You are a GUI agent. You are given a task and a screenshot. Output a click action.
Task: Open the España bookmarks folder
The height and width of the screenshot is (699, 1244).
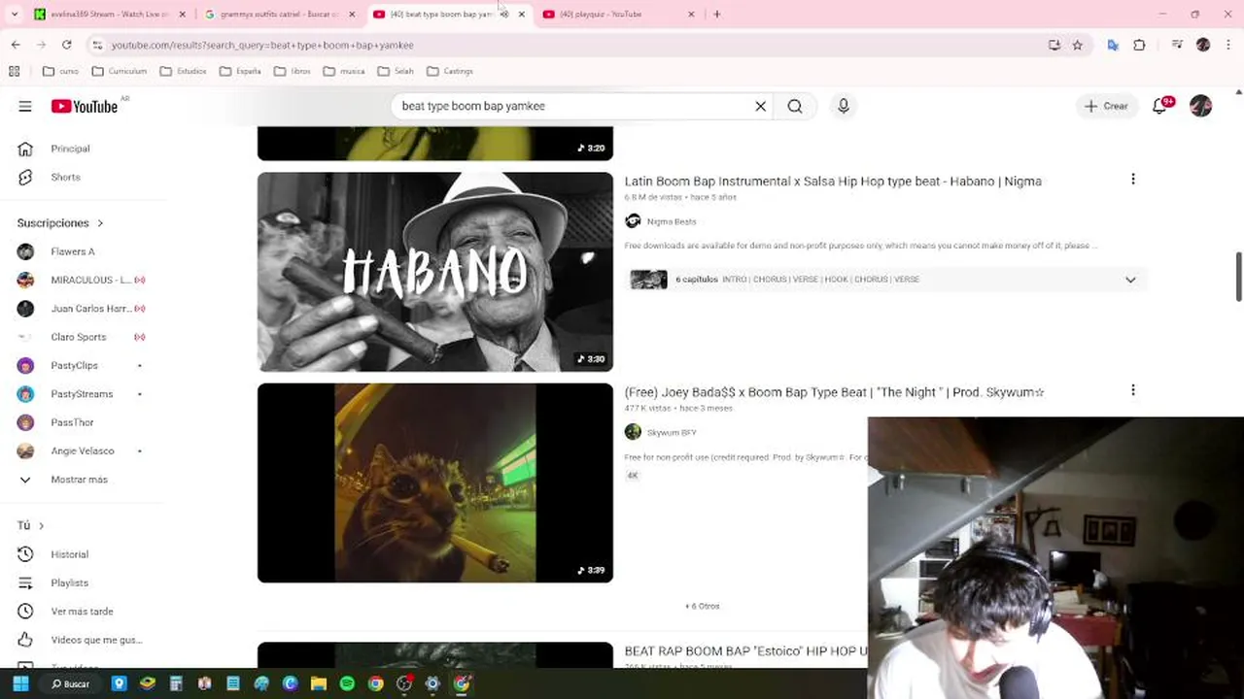click(x=240, y=71)
